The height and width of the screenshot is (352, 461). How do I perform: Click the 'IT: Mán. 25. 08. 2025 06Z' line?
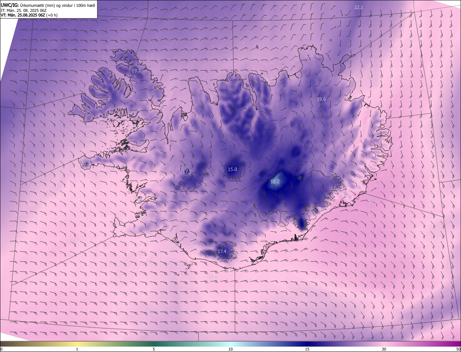[24, 10]
